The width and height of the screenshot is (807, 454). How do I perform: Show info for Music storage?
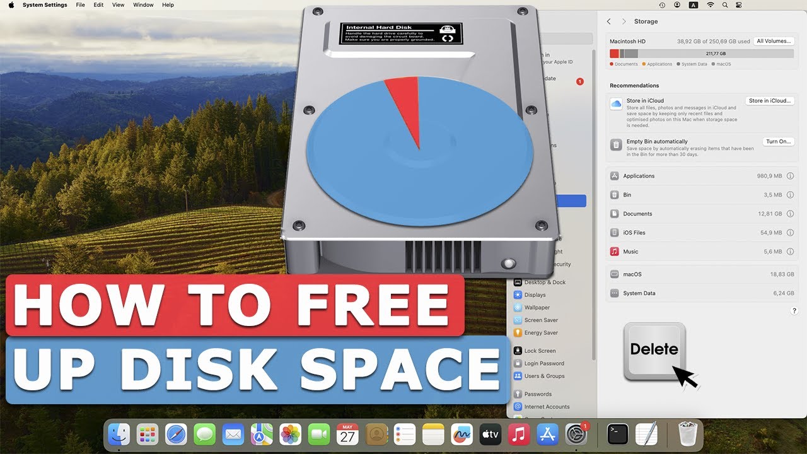click(790, 252)
